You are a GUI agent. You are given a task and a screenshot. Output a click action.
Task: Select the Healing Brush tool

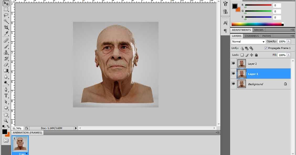(x=6, y=40)
